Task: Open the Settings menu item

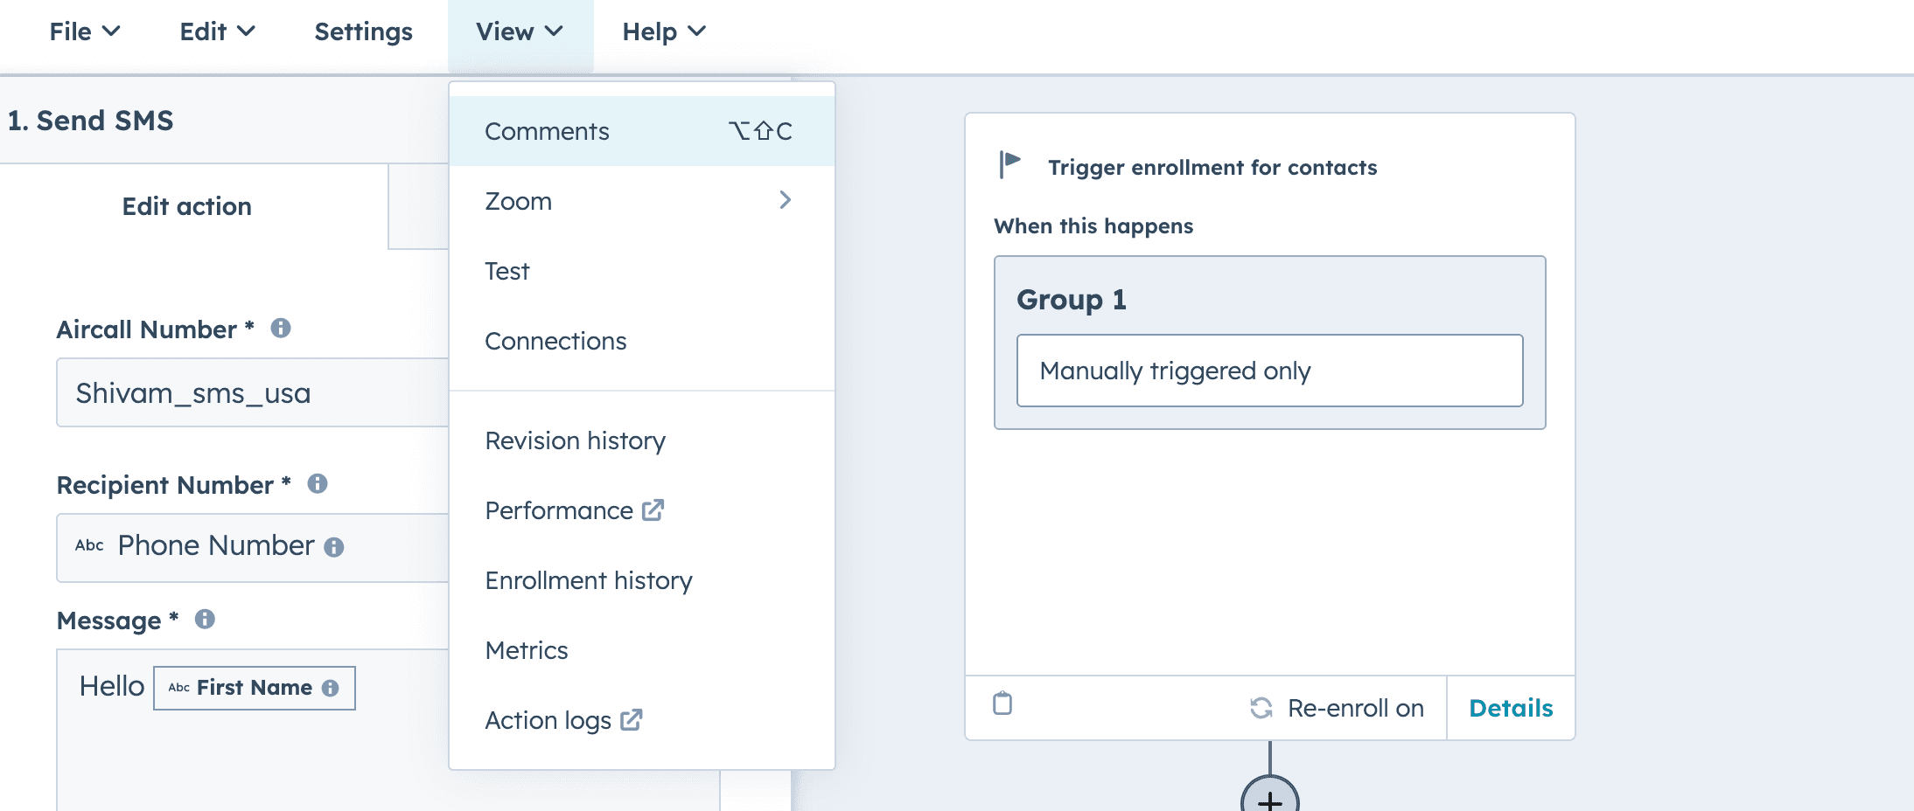Action: [x=363, y=32]
